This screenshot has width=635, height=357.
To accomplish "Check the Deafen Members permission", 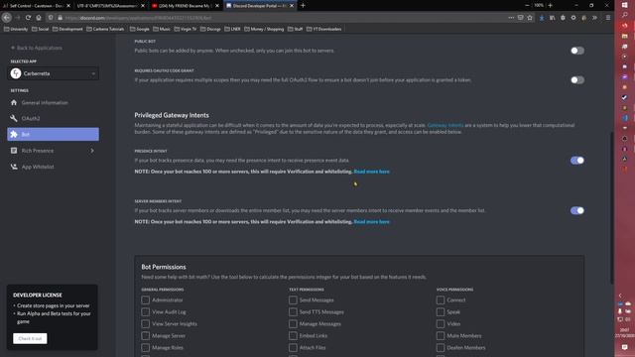I will [441, 347].
